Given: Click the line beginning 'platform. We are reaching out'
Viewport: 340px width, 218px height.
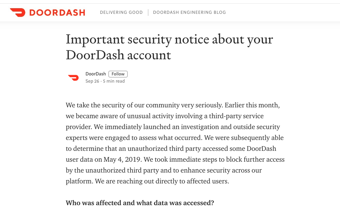Looking at the screenshot, I should point(147,181).
